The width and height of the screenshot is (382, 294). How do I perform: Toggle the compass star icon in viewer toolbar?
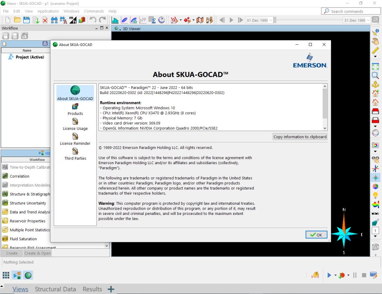(375, 178)
